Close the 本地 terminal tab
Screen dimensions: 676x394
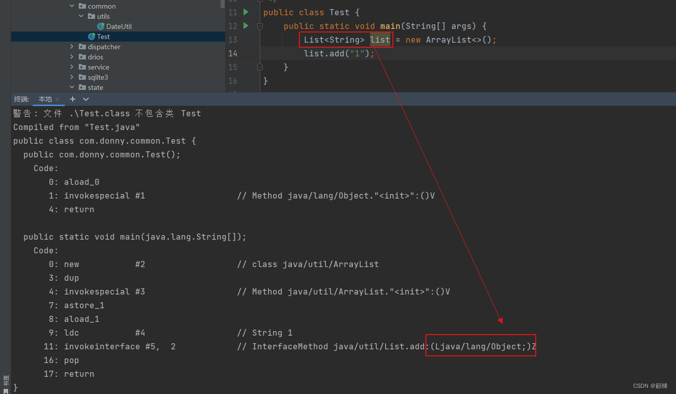point(57,100)
